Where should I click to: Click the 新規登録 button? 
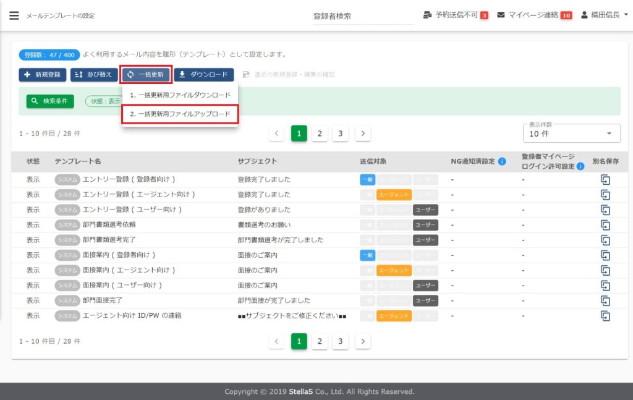click(42, 75)
